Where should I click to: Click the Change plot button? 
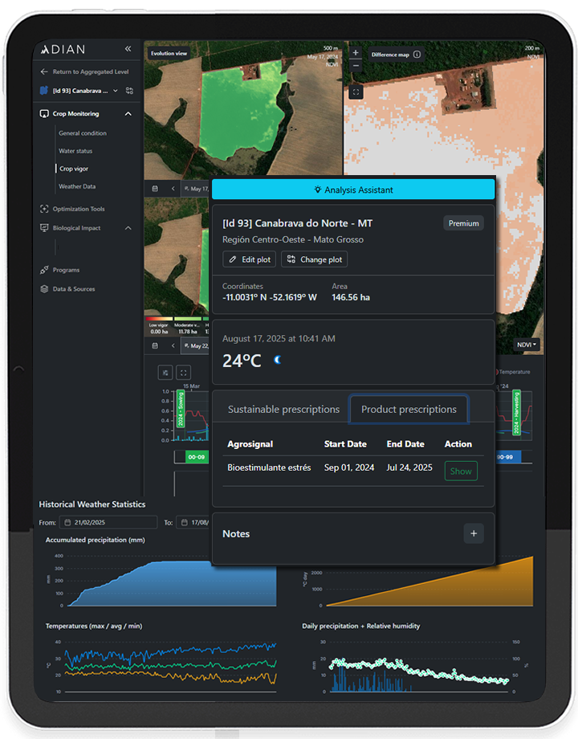tap(314, 259)
